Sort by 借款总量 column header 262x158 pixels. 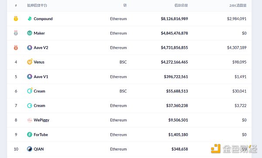(x=181, y=5)
